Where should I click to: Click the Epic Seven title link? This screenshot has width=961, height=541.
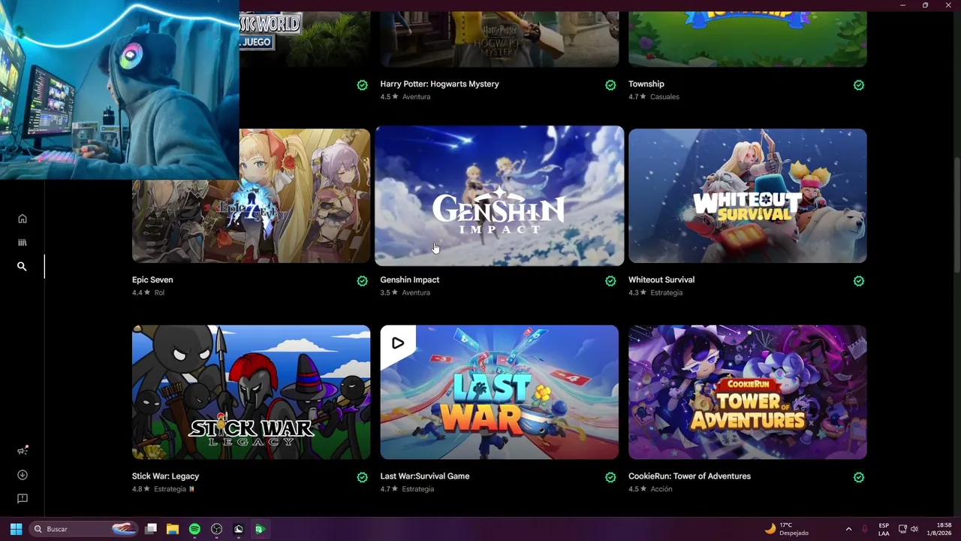[x=152, y=280]
